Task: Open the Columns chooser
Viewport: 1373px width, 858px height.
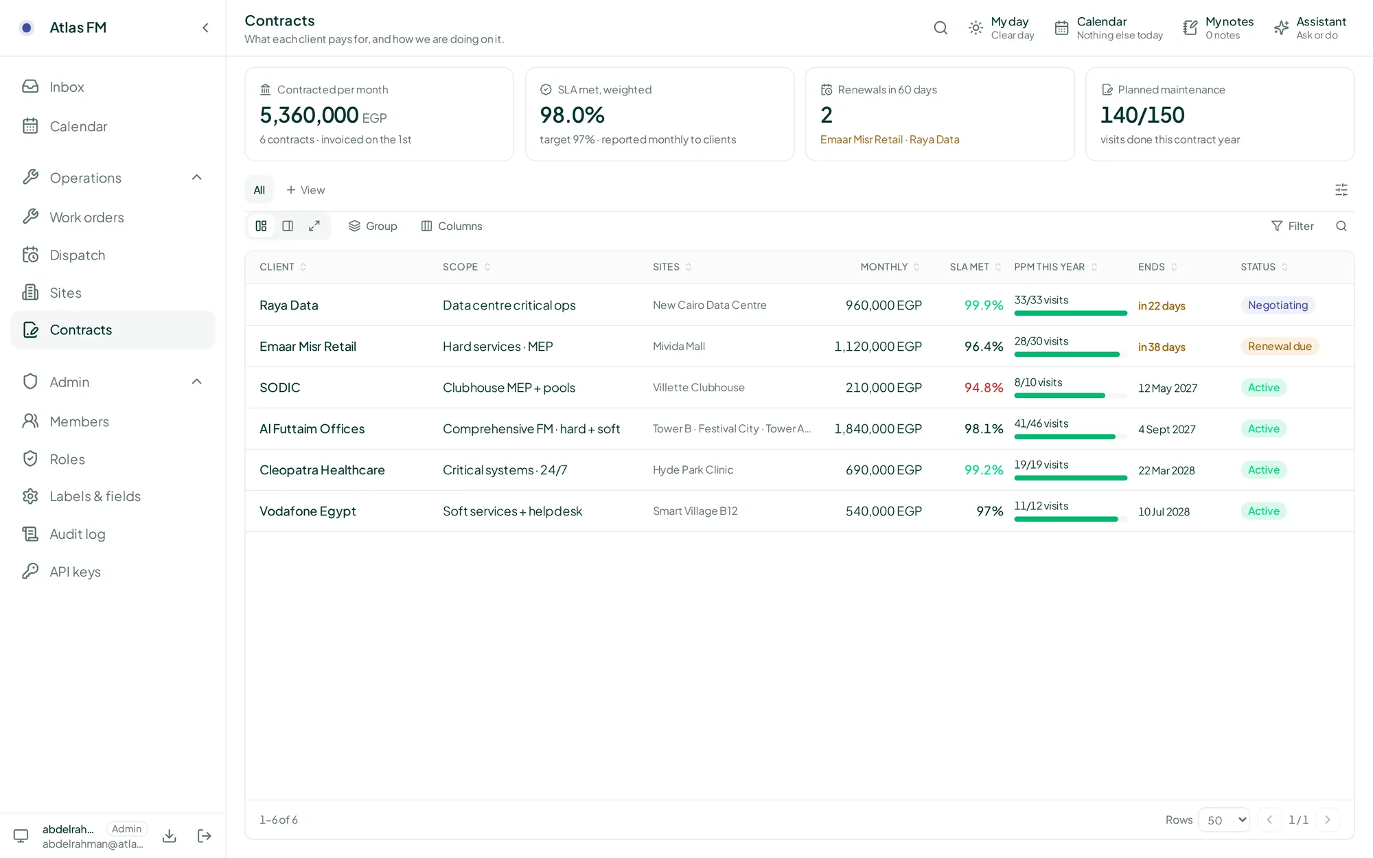Action: tap(452, 226)
